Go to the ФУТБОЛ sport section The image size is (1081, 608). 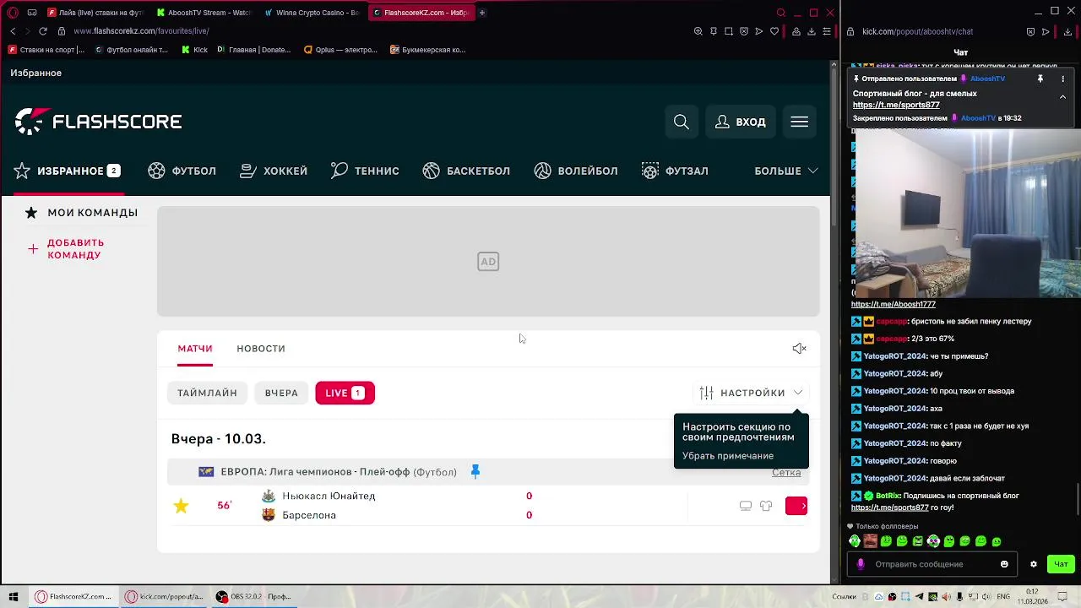click(x=182, y=171)
